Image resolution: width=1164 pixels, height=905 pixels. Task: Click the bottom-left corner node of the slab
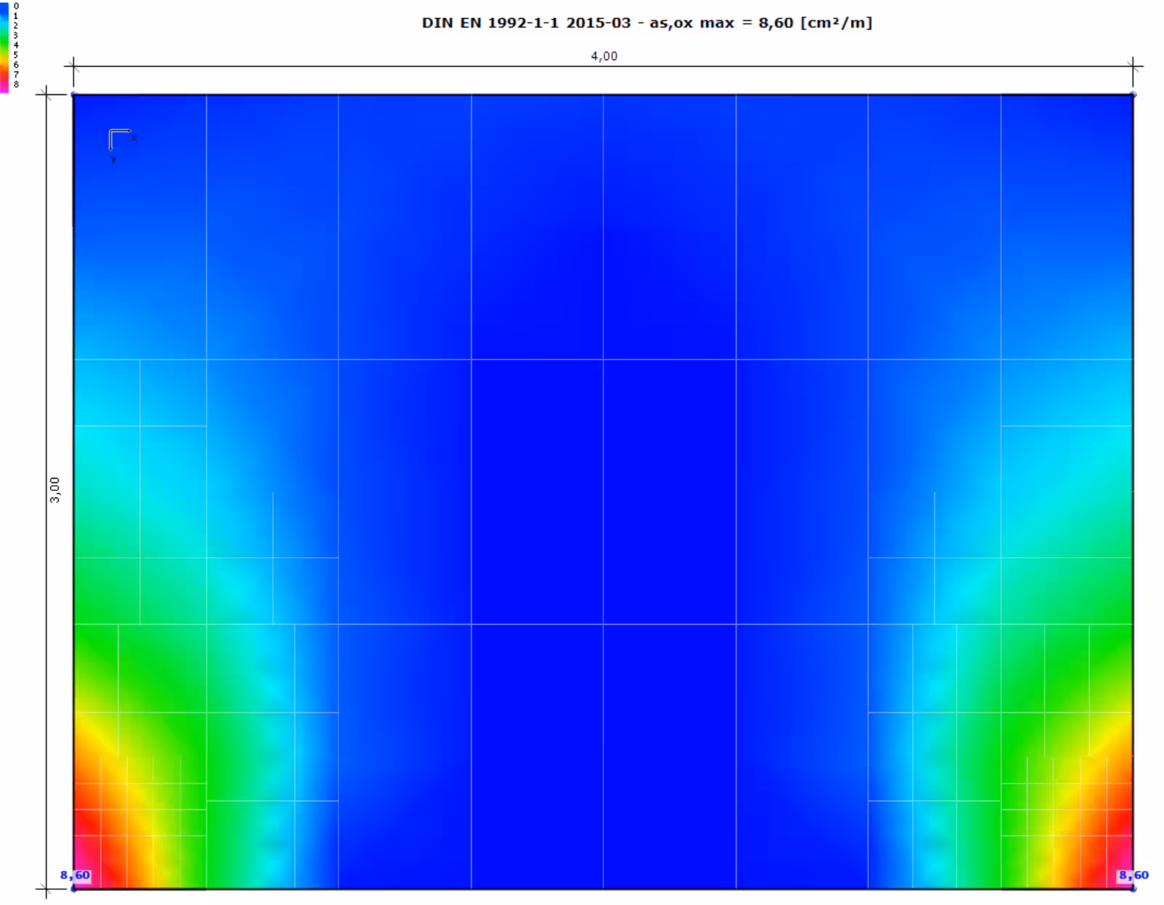click(73, 888)
